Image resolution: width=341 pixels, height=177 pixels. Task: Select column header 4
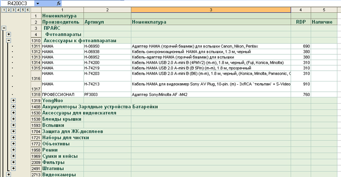click(x=301, y=10)
